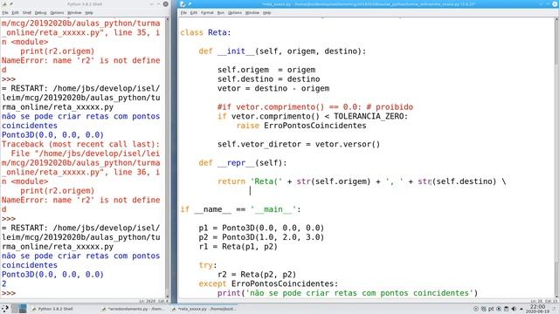Open Debug menu in Python Shell window
Screen dimensions: 559x314
coord(41,13)
